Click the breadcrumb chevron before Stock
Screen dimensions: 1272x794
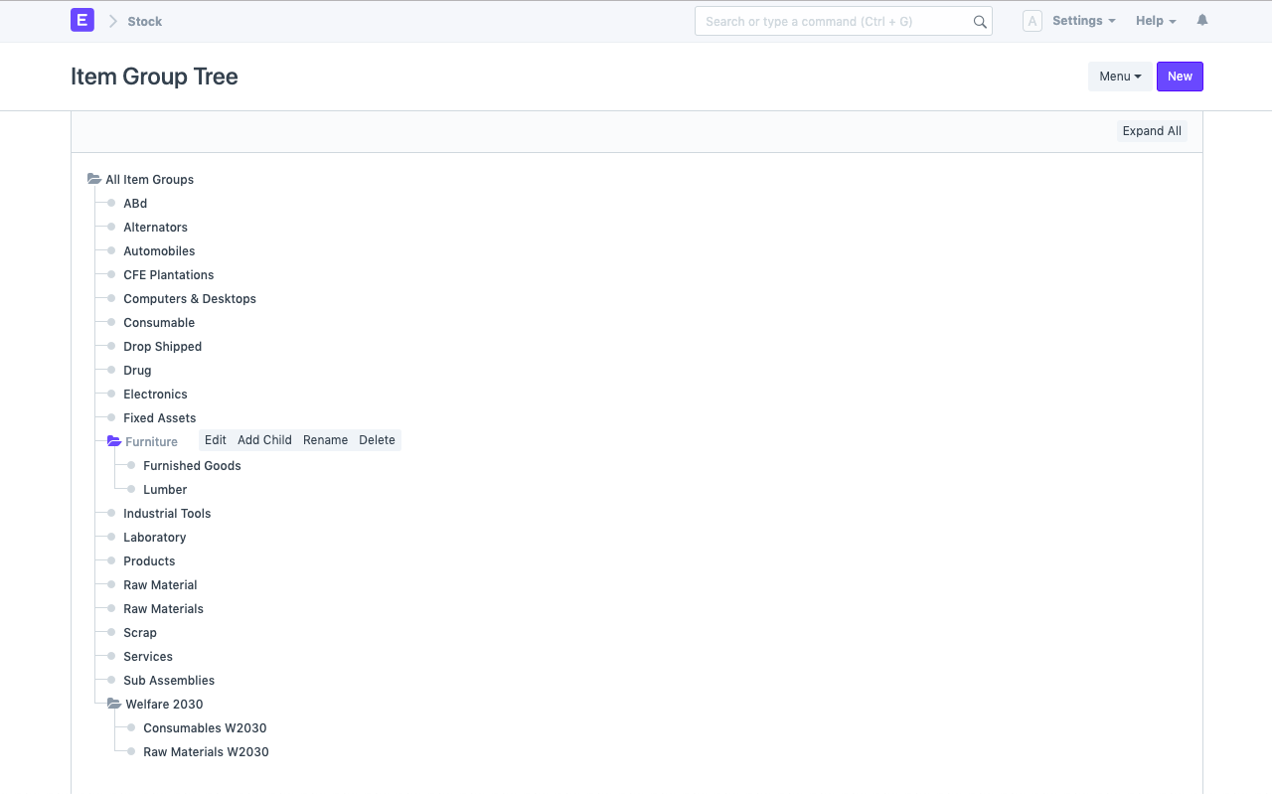click(112, 21)
